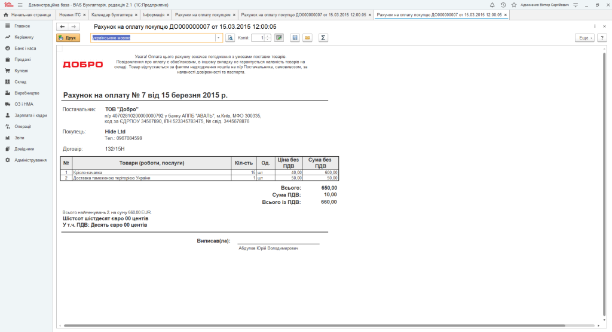This screenshot has height=332, width=612.
Task: Open the hamburger main menu icon
Action: [20, 5]
